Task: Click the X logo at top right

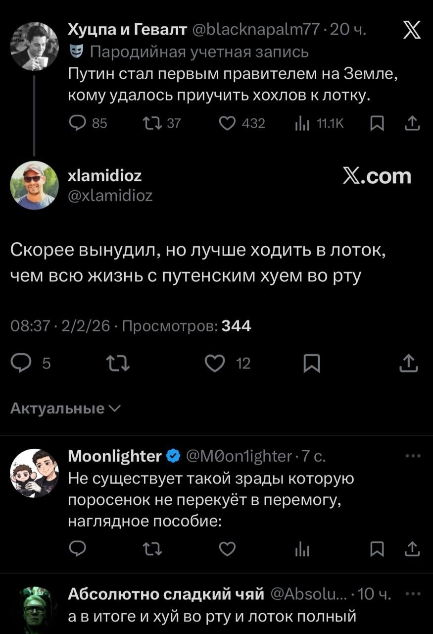Action: [x=412, y=31]
